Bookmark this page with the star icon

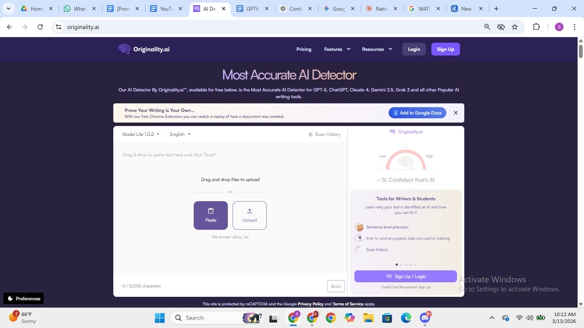[515, 27]
